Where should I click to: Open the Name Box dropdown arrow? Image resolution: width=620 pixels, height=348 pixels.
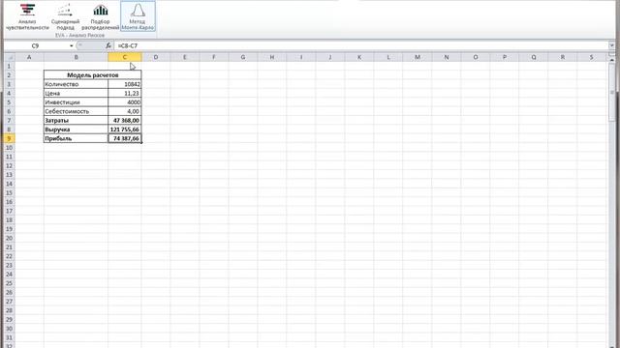pos(71,46)
